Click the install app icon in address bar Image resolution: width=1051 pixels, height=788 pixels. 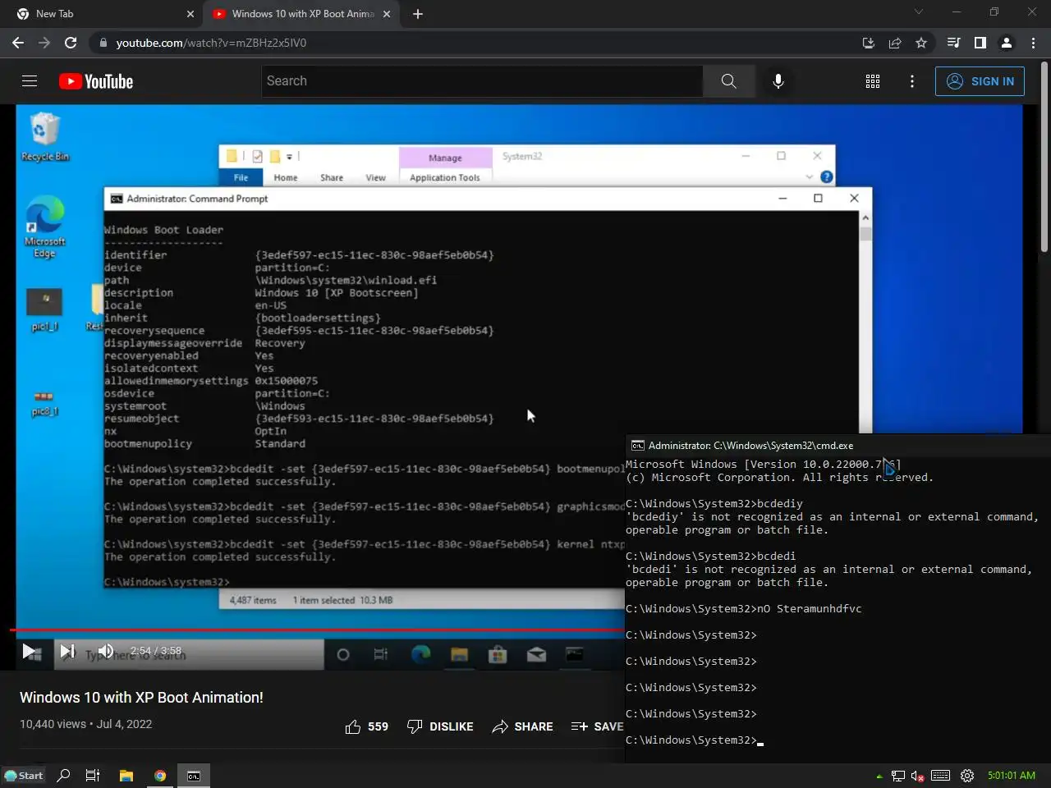pos(869,43)
